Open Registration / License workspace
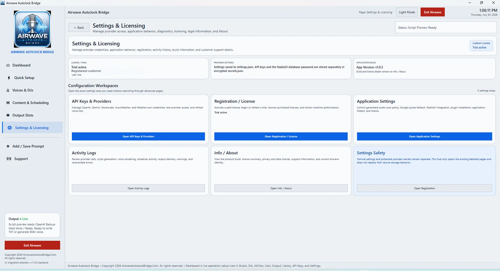Image resolution: width=500 pixels, height=271 pixels. point(281,137)
